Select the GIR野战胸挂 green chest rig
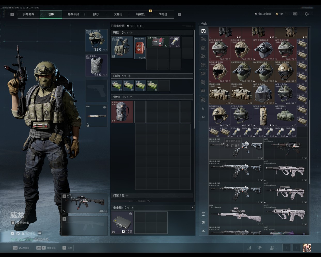The width and height of the screenshot is (321, 257). [286, 115]
